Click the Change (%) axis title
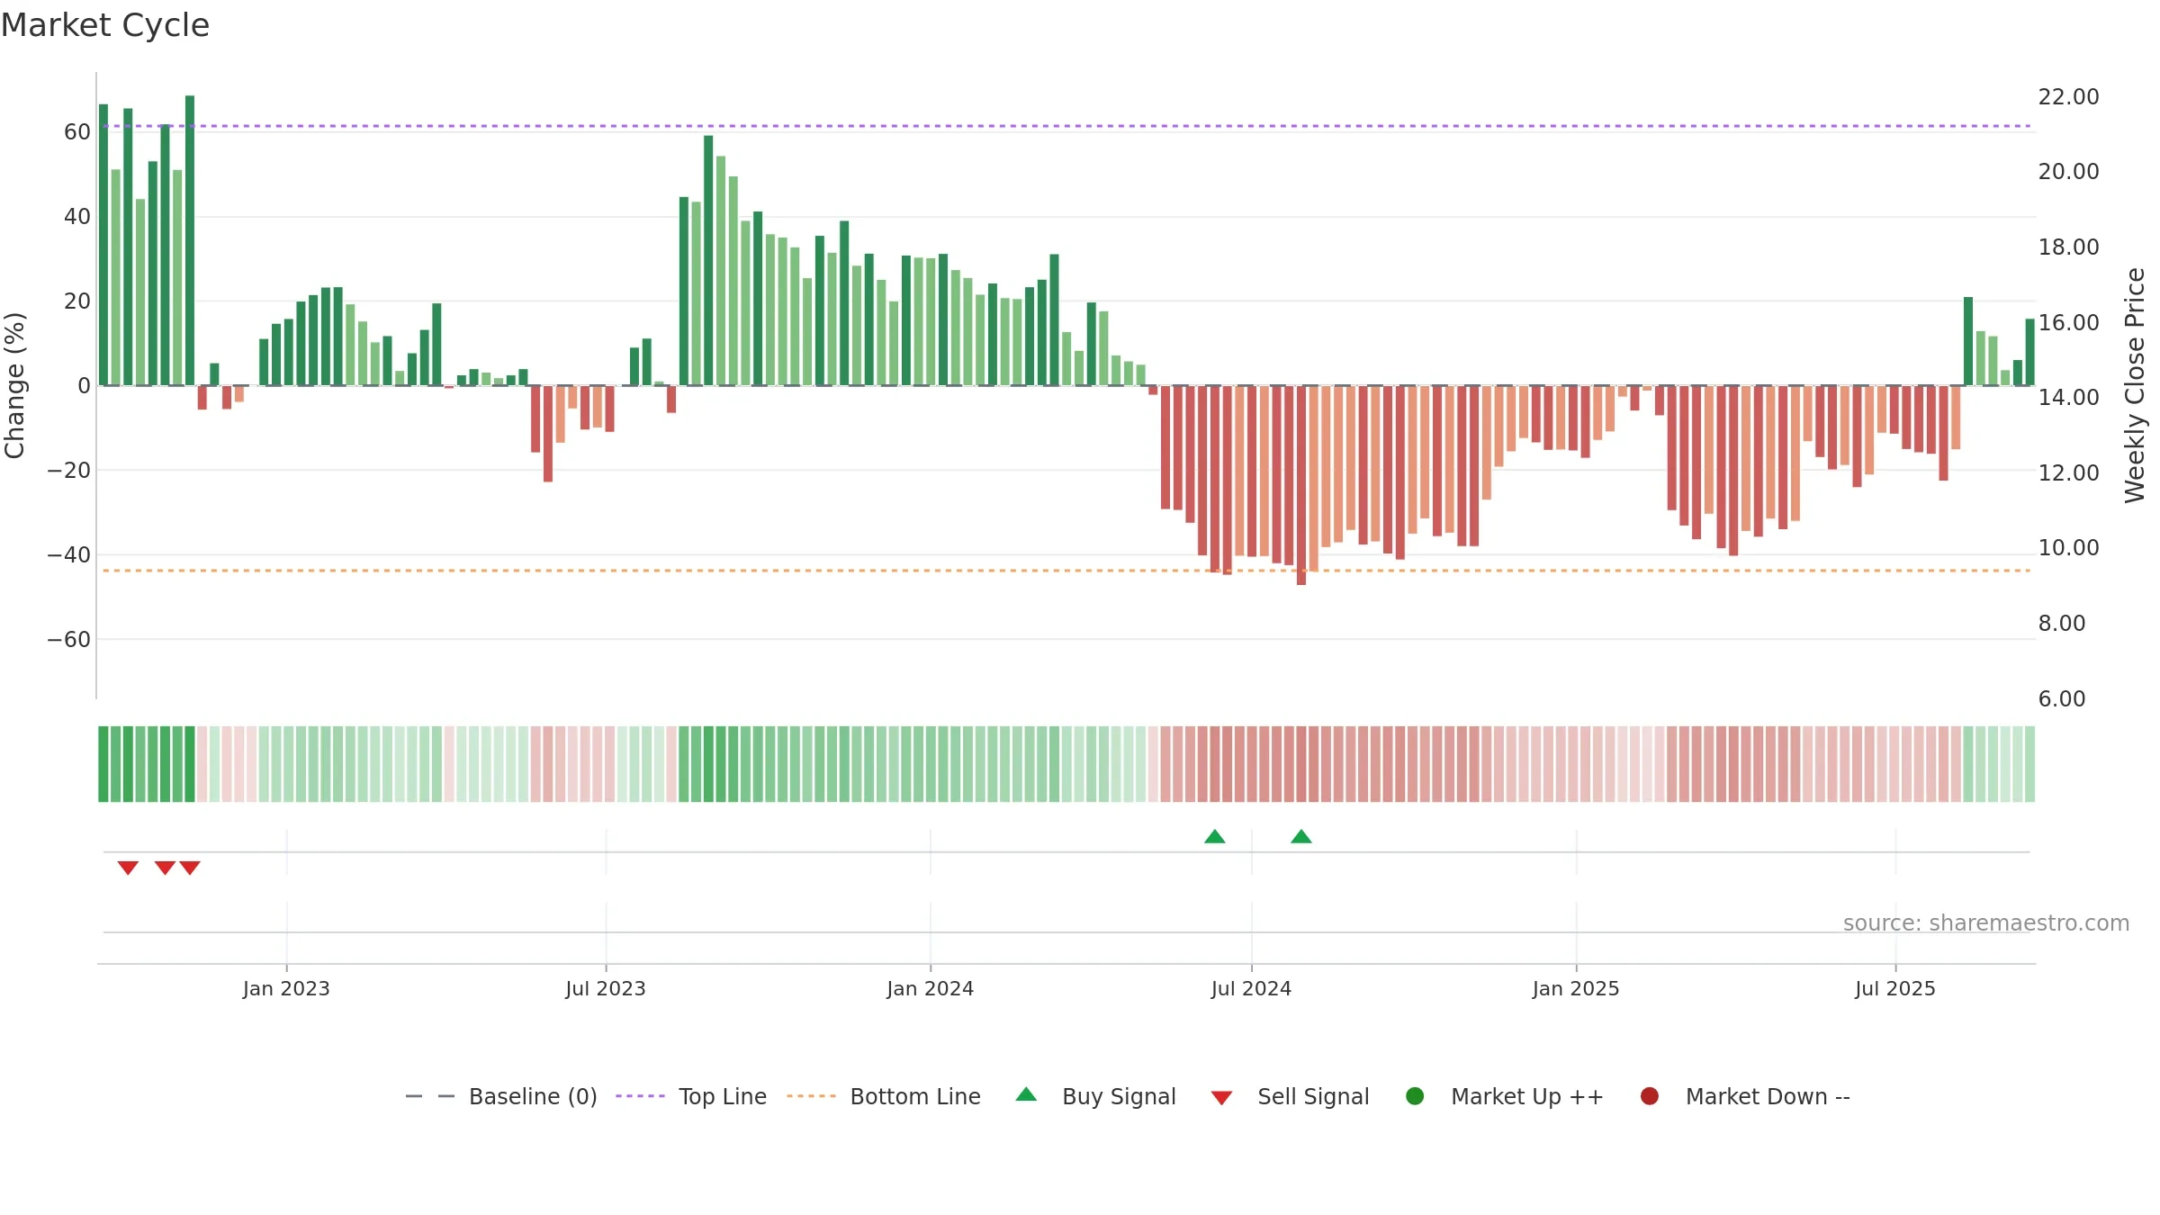This screenshot has width=2160, height=1215. click(x=14, y=385)
